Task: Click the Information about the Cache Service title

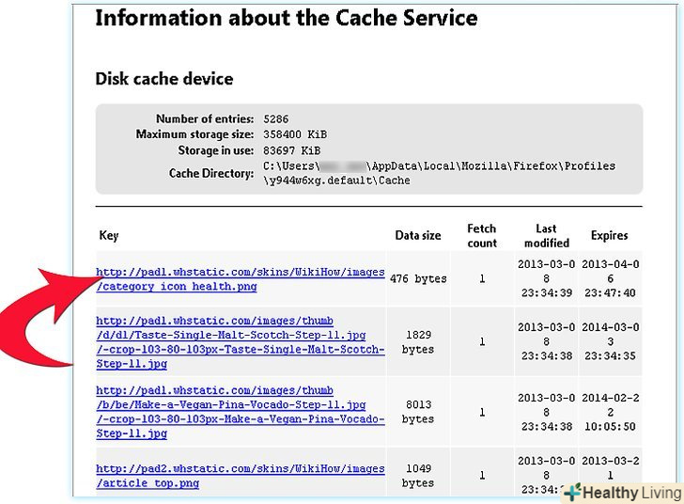Action: 287,18
